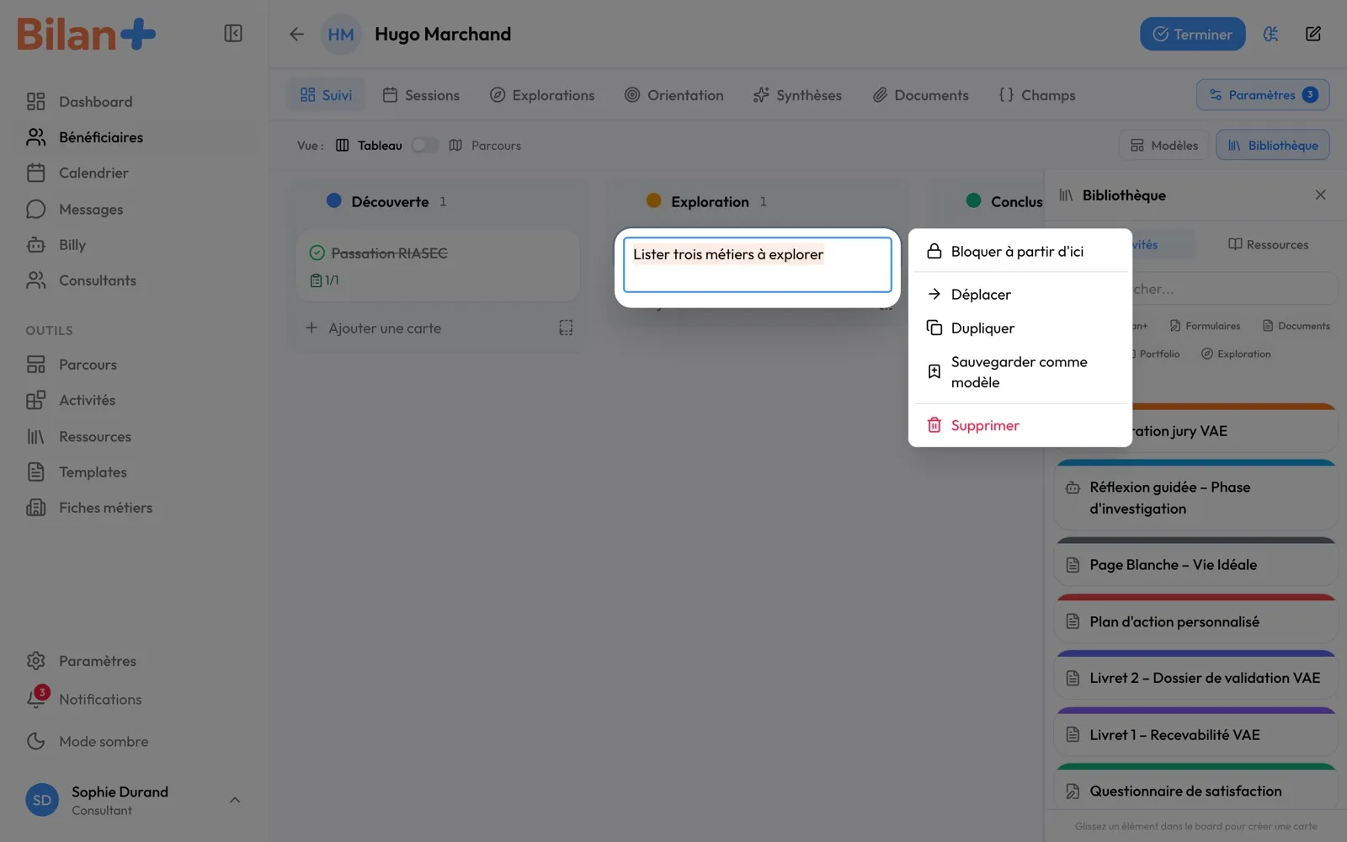Switch to the Sessions tab
Viewport: 1347px width, 842px height.
coord(421,95)
